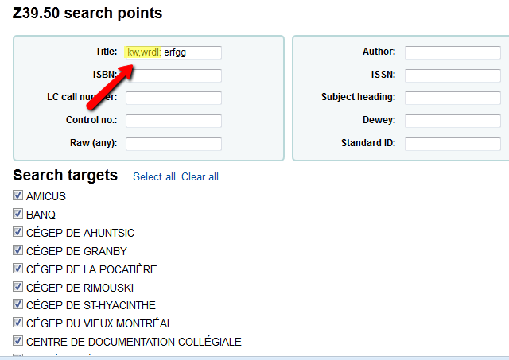This screenshot has height=360, width=509.
Task: Uncheck CENTRE DE DOCUMENTATION COLLÉGIALE
Action: [x=18, y=341]
